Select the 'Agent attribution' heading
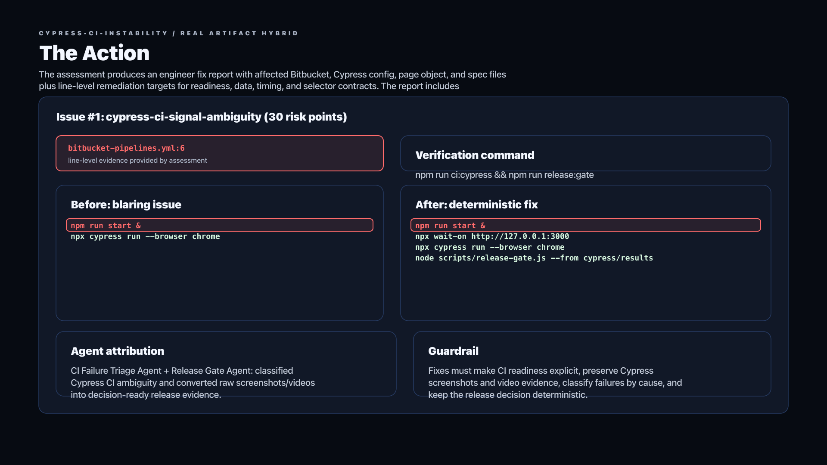 click(117, 351)
